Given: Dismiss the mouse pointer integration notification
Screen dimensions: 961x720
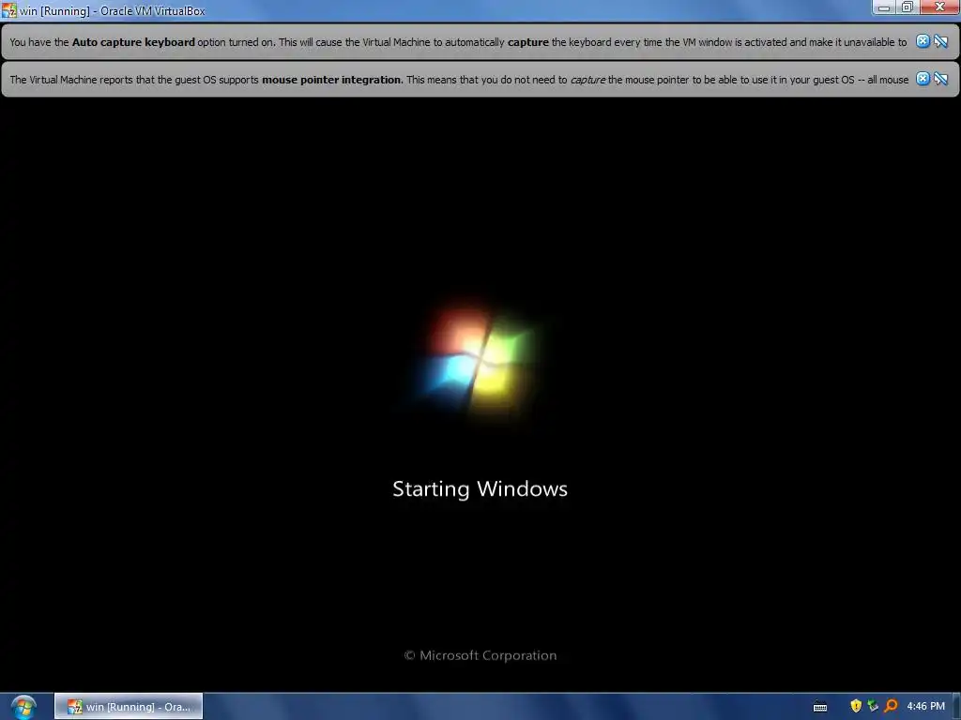Looking at the screenshot, I should (x=923, y=79).
